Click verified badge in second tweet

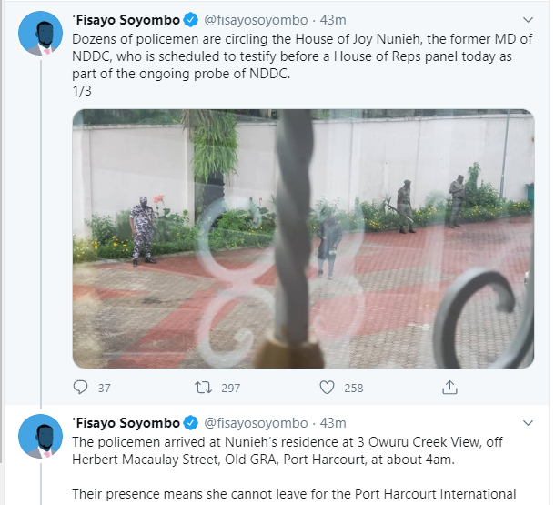click(189, 423)
